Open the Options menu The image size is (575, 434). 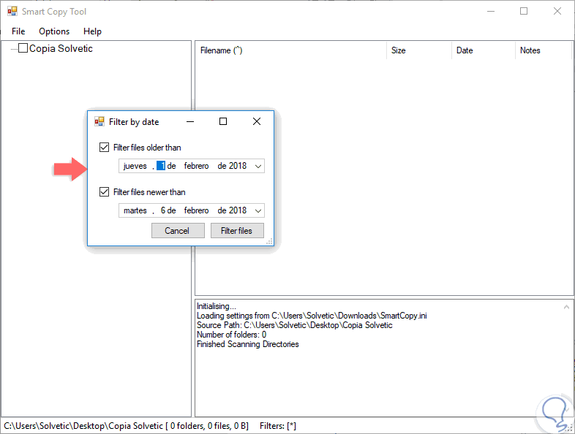coord(54,31)
